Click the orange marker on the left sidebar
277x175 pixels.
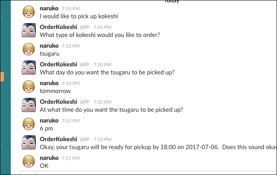(2, 77)
